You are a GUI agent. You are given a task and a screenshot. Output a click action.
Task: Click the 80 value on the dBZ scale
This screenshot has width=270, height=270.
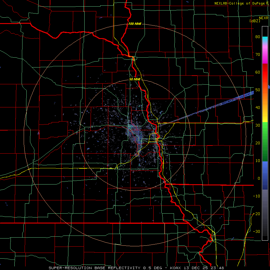pos(258,37)
